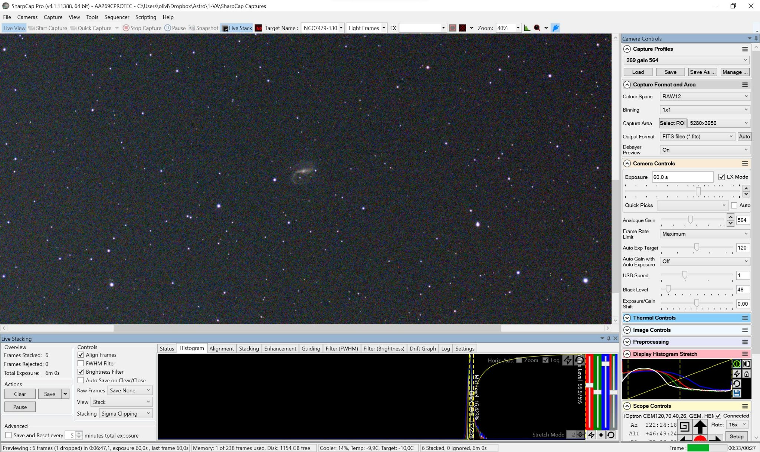This screenshot has height=452, width=760.
Task: Switch to the Drift Graph tab
Action: click(x=423, y=348)
